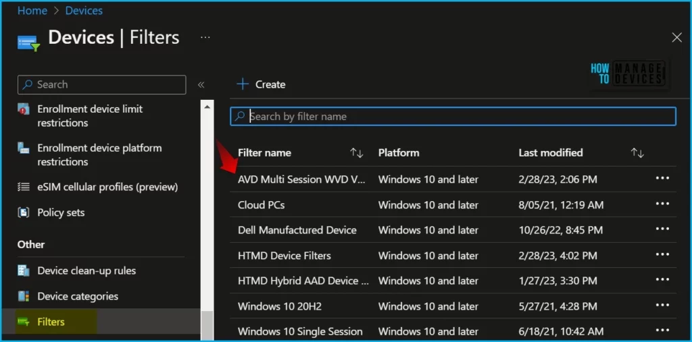Select Filters in the sidebar
692x342 pixels.
(x=51, y=322)
